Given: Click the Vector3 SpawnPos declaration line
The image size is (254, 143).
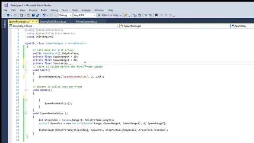Looking at the screenshot, I should [102, 124].
